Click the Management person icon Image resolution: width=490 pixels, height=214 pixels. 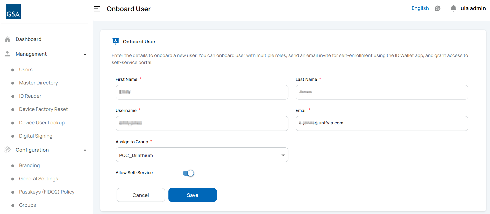[x=8, y=54]
